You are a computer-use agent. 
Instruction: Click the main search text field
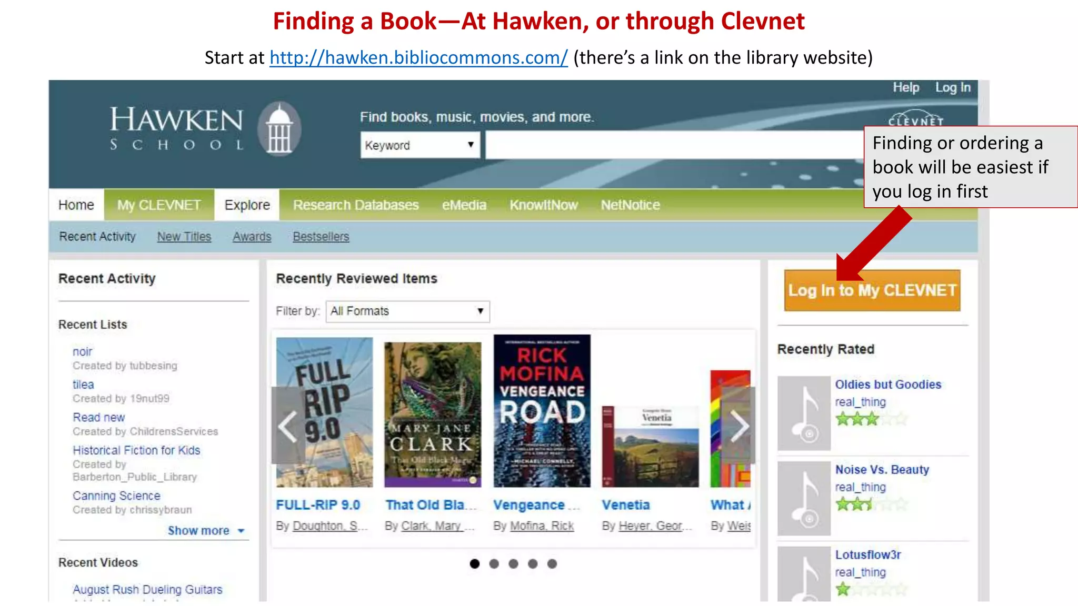coord(674,145)
